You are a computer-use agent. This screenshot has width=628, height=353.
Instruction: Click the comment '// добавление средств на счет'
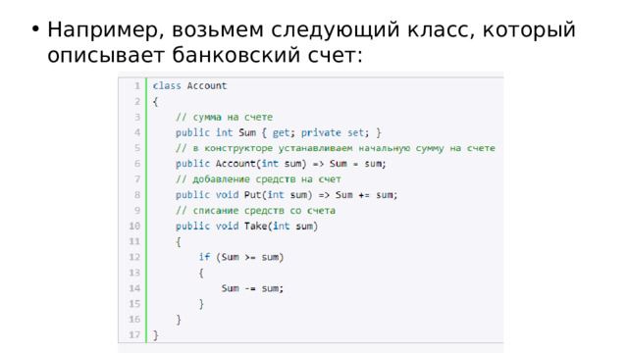click(258, 179)
